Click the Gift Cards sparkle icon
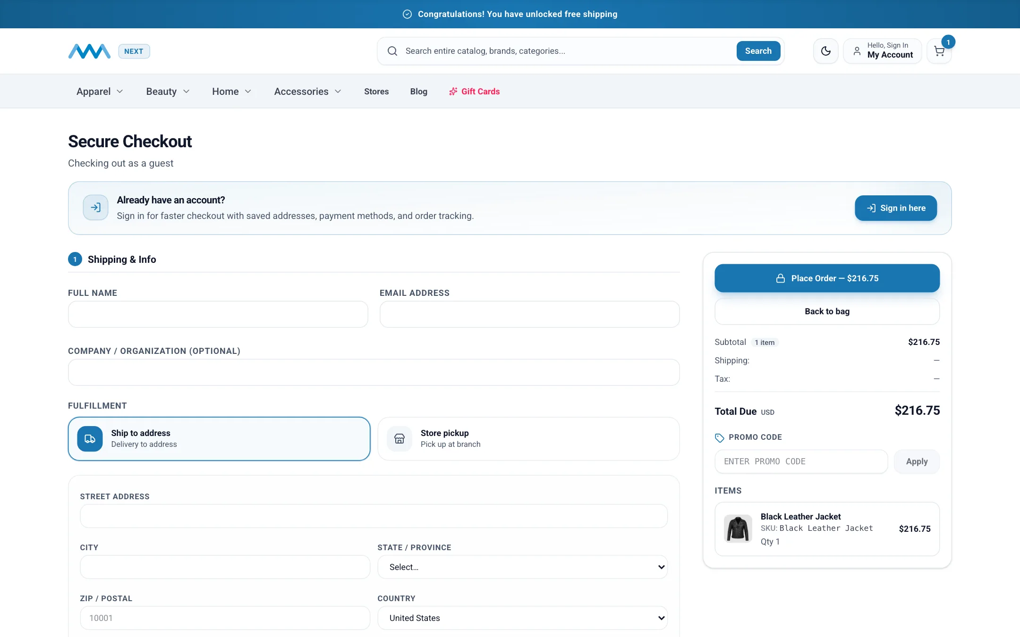Image resolution: width=1020 pixels, height=637 pixels. (x=453, y=92)
